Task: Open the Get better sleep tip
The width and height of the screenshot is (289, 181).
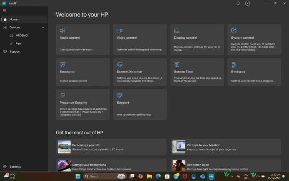Action: point(226,165)
